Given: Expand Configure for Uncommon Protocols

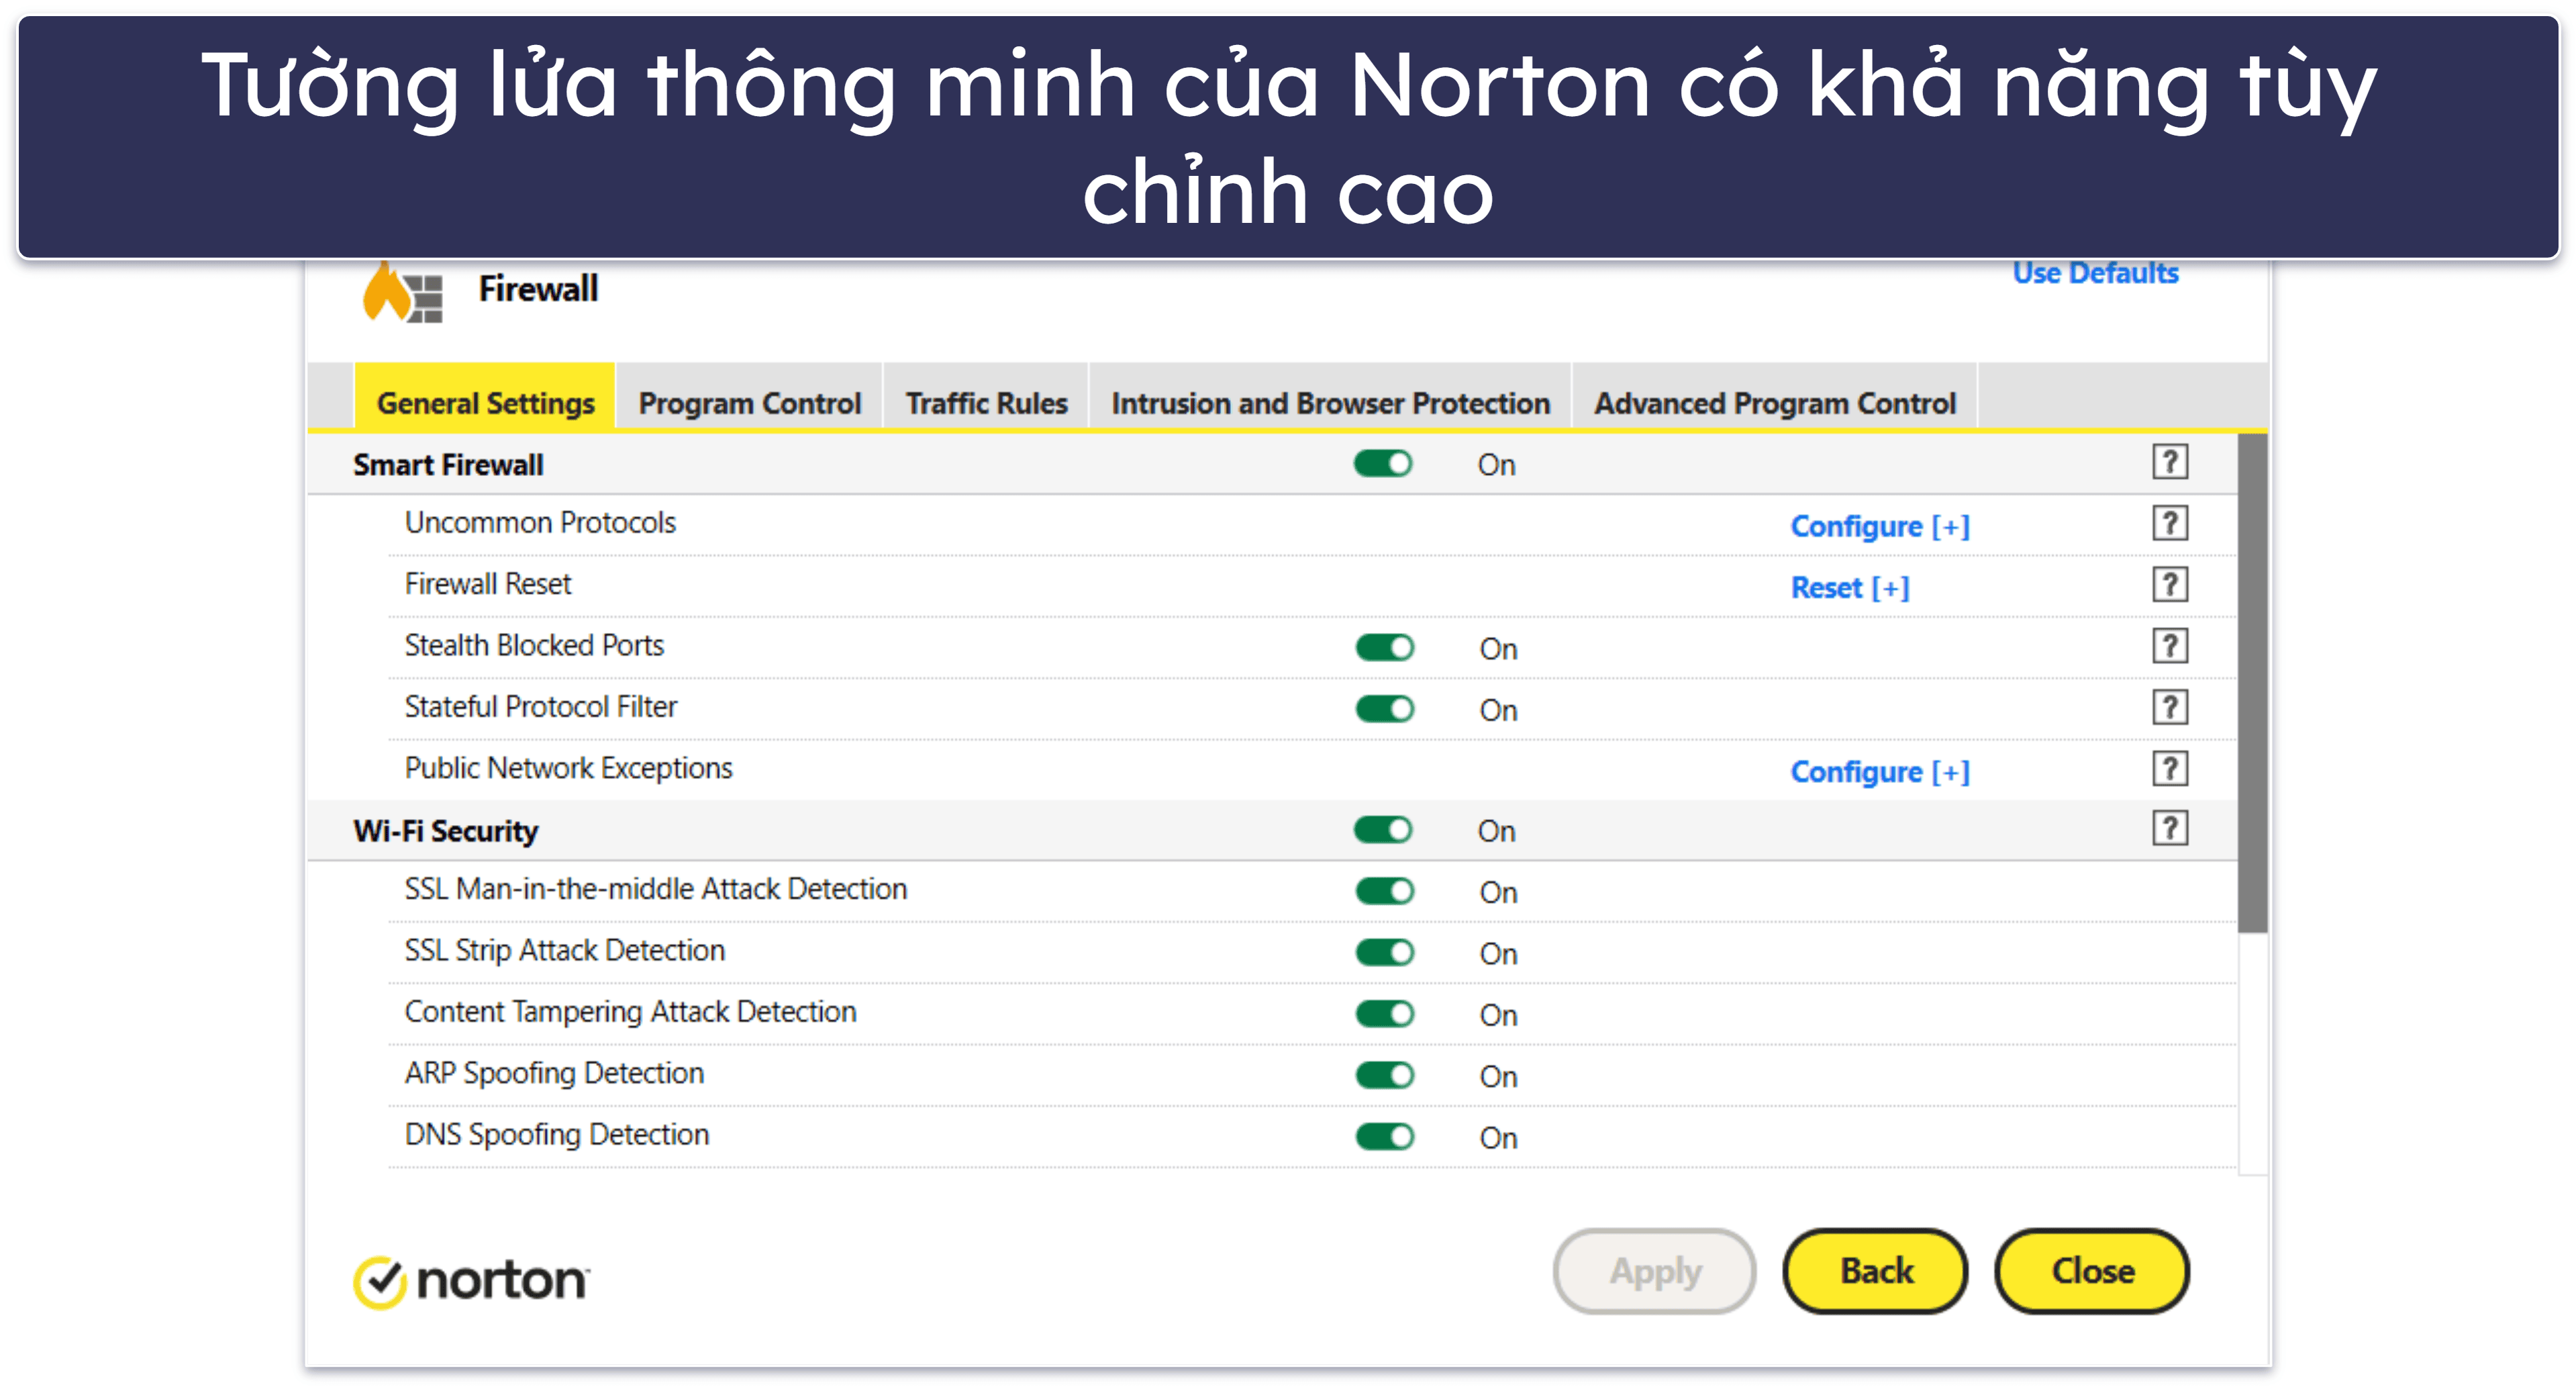Looking at the screenshot, I should [x=1880, y=526].
